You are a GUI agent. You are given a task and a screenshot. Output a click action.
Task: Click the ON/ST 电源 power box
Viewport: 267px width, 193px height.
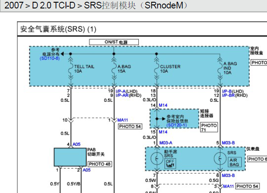114,42
